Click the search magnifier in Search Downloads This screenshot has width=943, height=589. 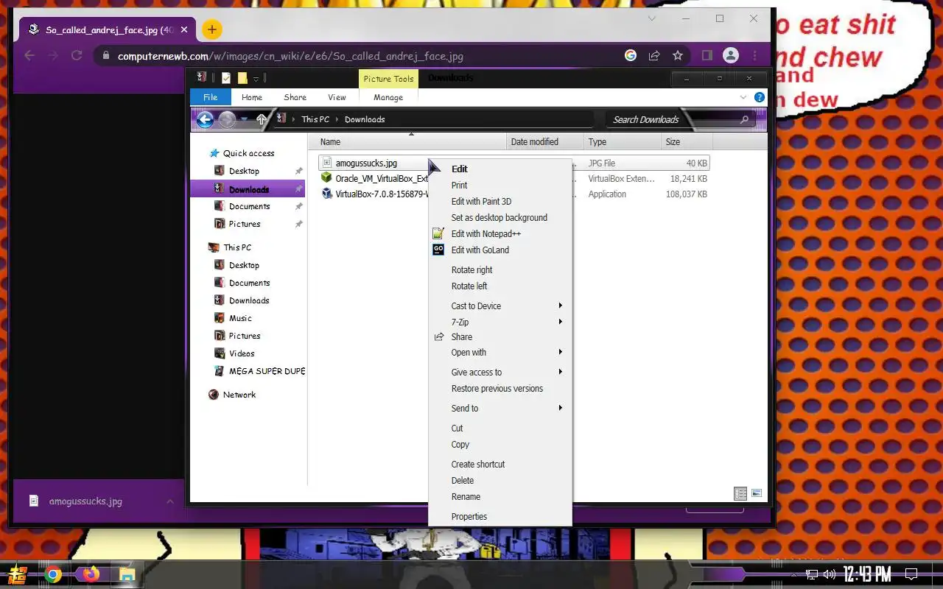tap(744, 119)
